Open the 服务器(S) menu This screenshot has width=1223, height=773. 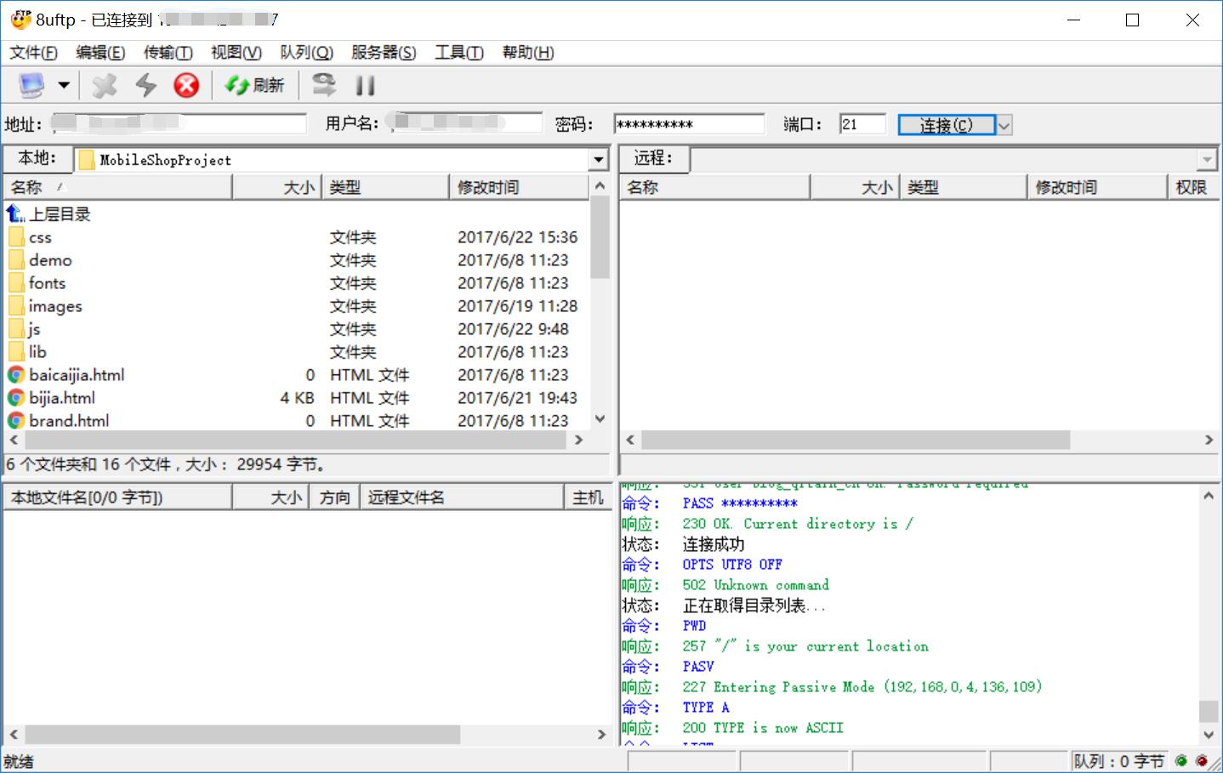click(384, 53)
